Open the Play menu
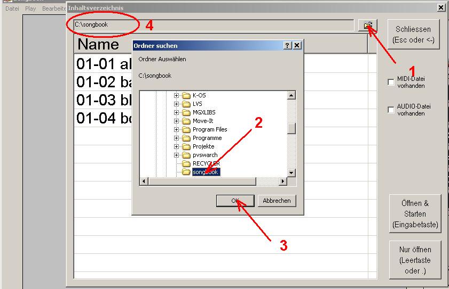 30,9
